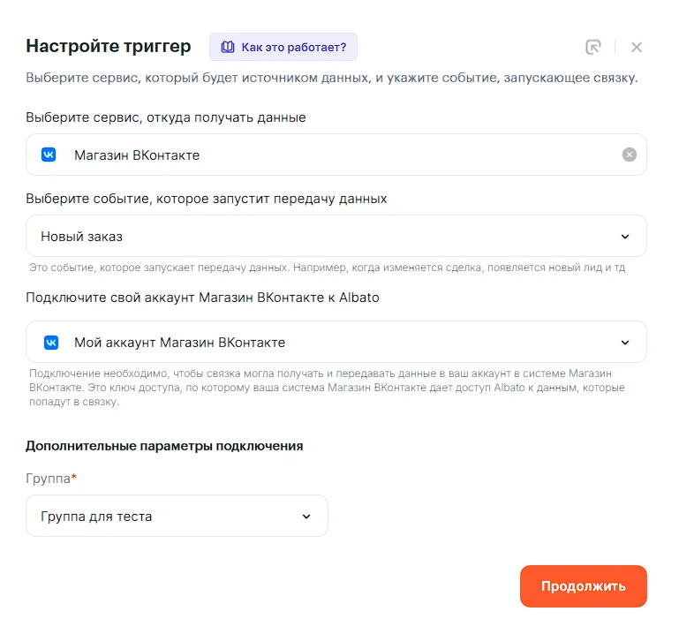Click the "Выберите сервис, откуда получать данные" label
Screen dimensions: 679x634
166,117
